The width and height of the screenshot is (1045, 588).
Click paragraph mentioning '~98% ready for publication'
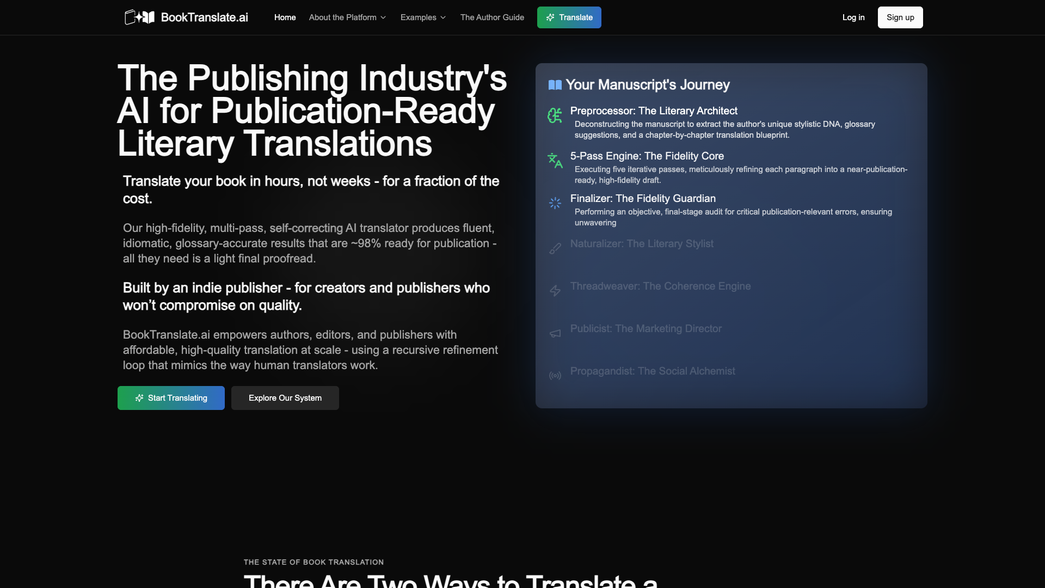click(x=310, y=243)
